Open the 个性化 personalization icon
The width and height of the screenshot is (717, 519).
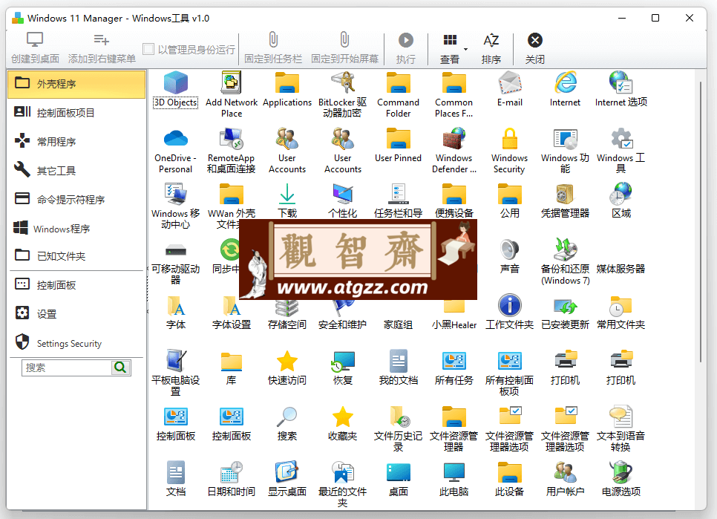pos(342,194)
